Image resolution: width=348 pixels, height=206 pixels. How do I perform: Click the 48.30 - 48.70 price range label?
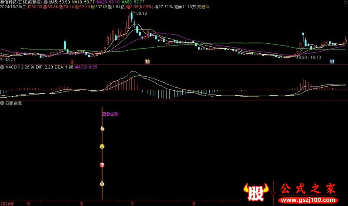pyautogui.click(x=308, y=58)
